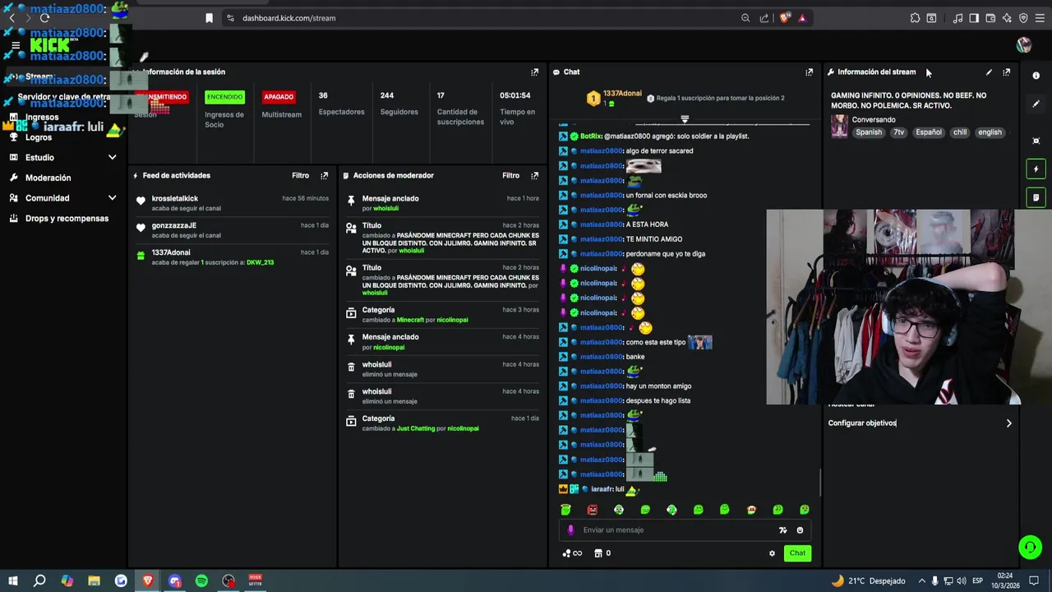Viewport: 1052px width, 592px height.
Task: Open the green support headset button
Action: click(x=1030, y=547)
